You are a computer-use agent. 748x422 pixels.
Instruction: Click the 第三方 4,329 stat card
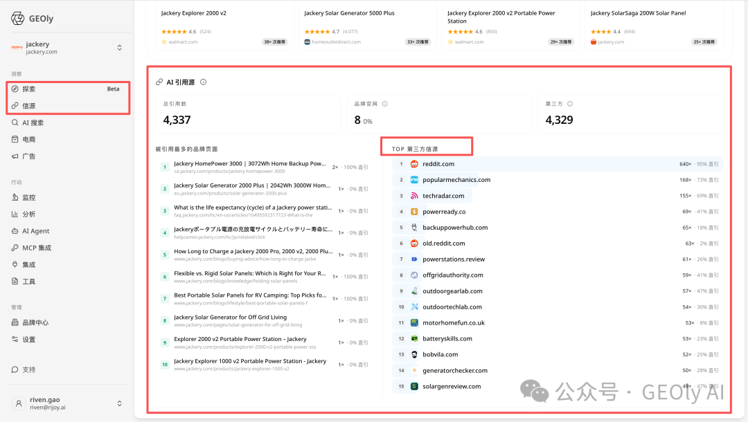pos(631,114)
